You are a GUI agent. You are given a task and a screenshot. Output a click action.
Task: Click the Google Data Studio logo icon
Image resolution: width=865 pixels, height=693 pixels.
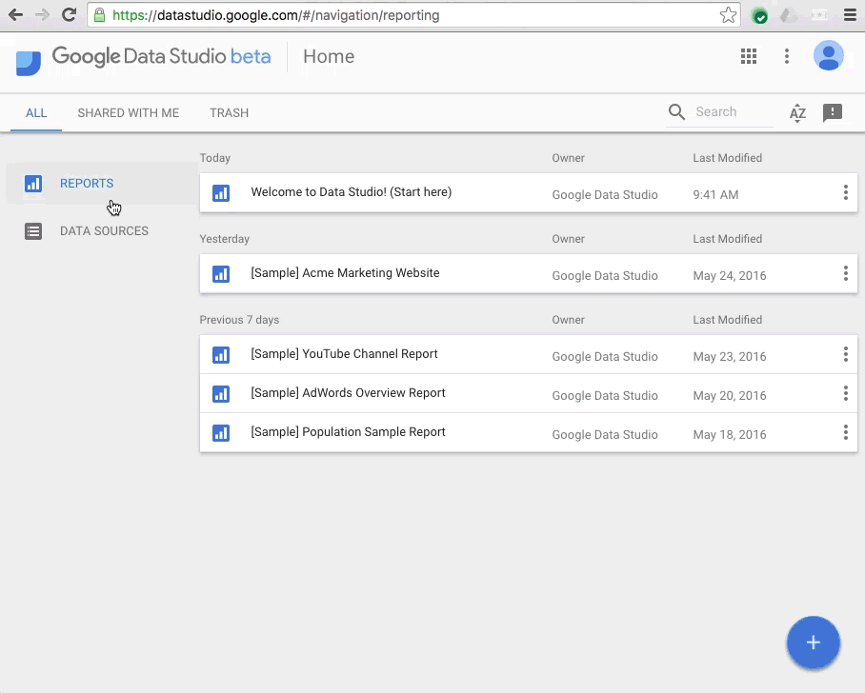(x=29, y=62)
